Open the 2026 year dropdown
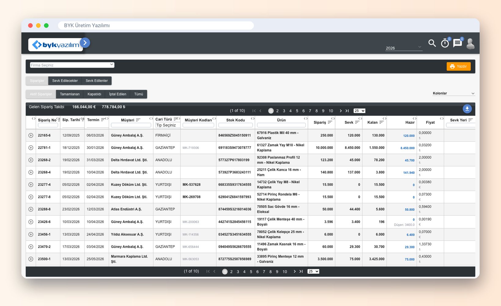This screenshot has height=306, width=501. tap(404, 48)
